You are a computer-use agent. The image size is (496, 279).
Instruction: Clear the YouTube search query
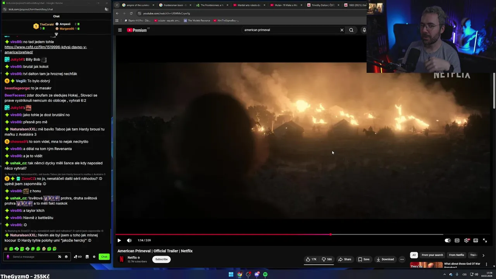(x=342, y=30)
